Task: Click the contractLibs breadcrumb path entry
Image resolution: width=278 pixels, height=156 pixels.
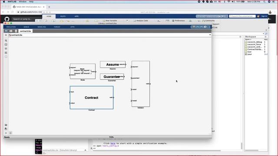Action: click(x=17, y=35)
